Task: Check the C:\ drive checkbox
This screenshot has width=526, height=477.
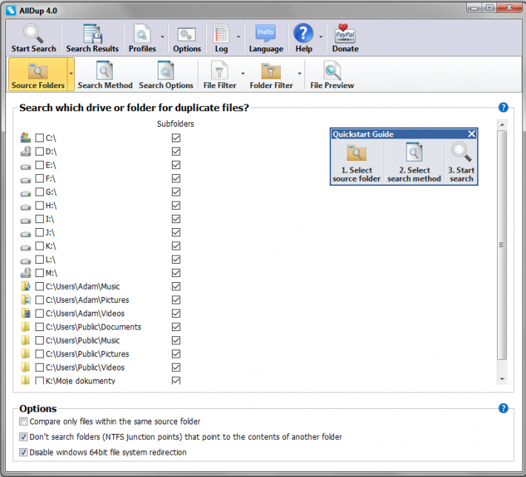Action: click(x=39, y=138)
